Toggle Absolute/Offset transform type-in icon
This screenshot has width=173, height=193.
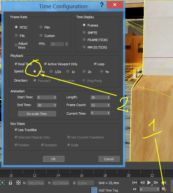(x=18, y=183)
